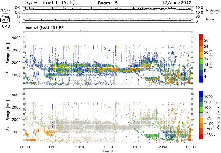This screenshot has height=153, width=221.
Task: Click the light green Power colorbar segment between 12 and 16
Action: (x=201, y=61)
